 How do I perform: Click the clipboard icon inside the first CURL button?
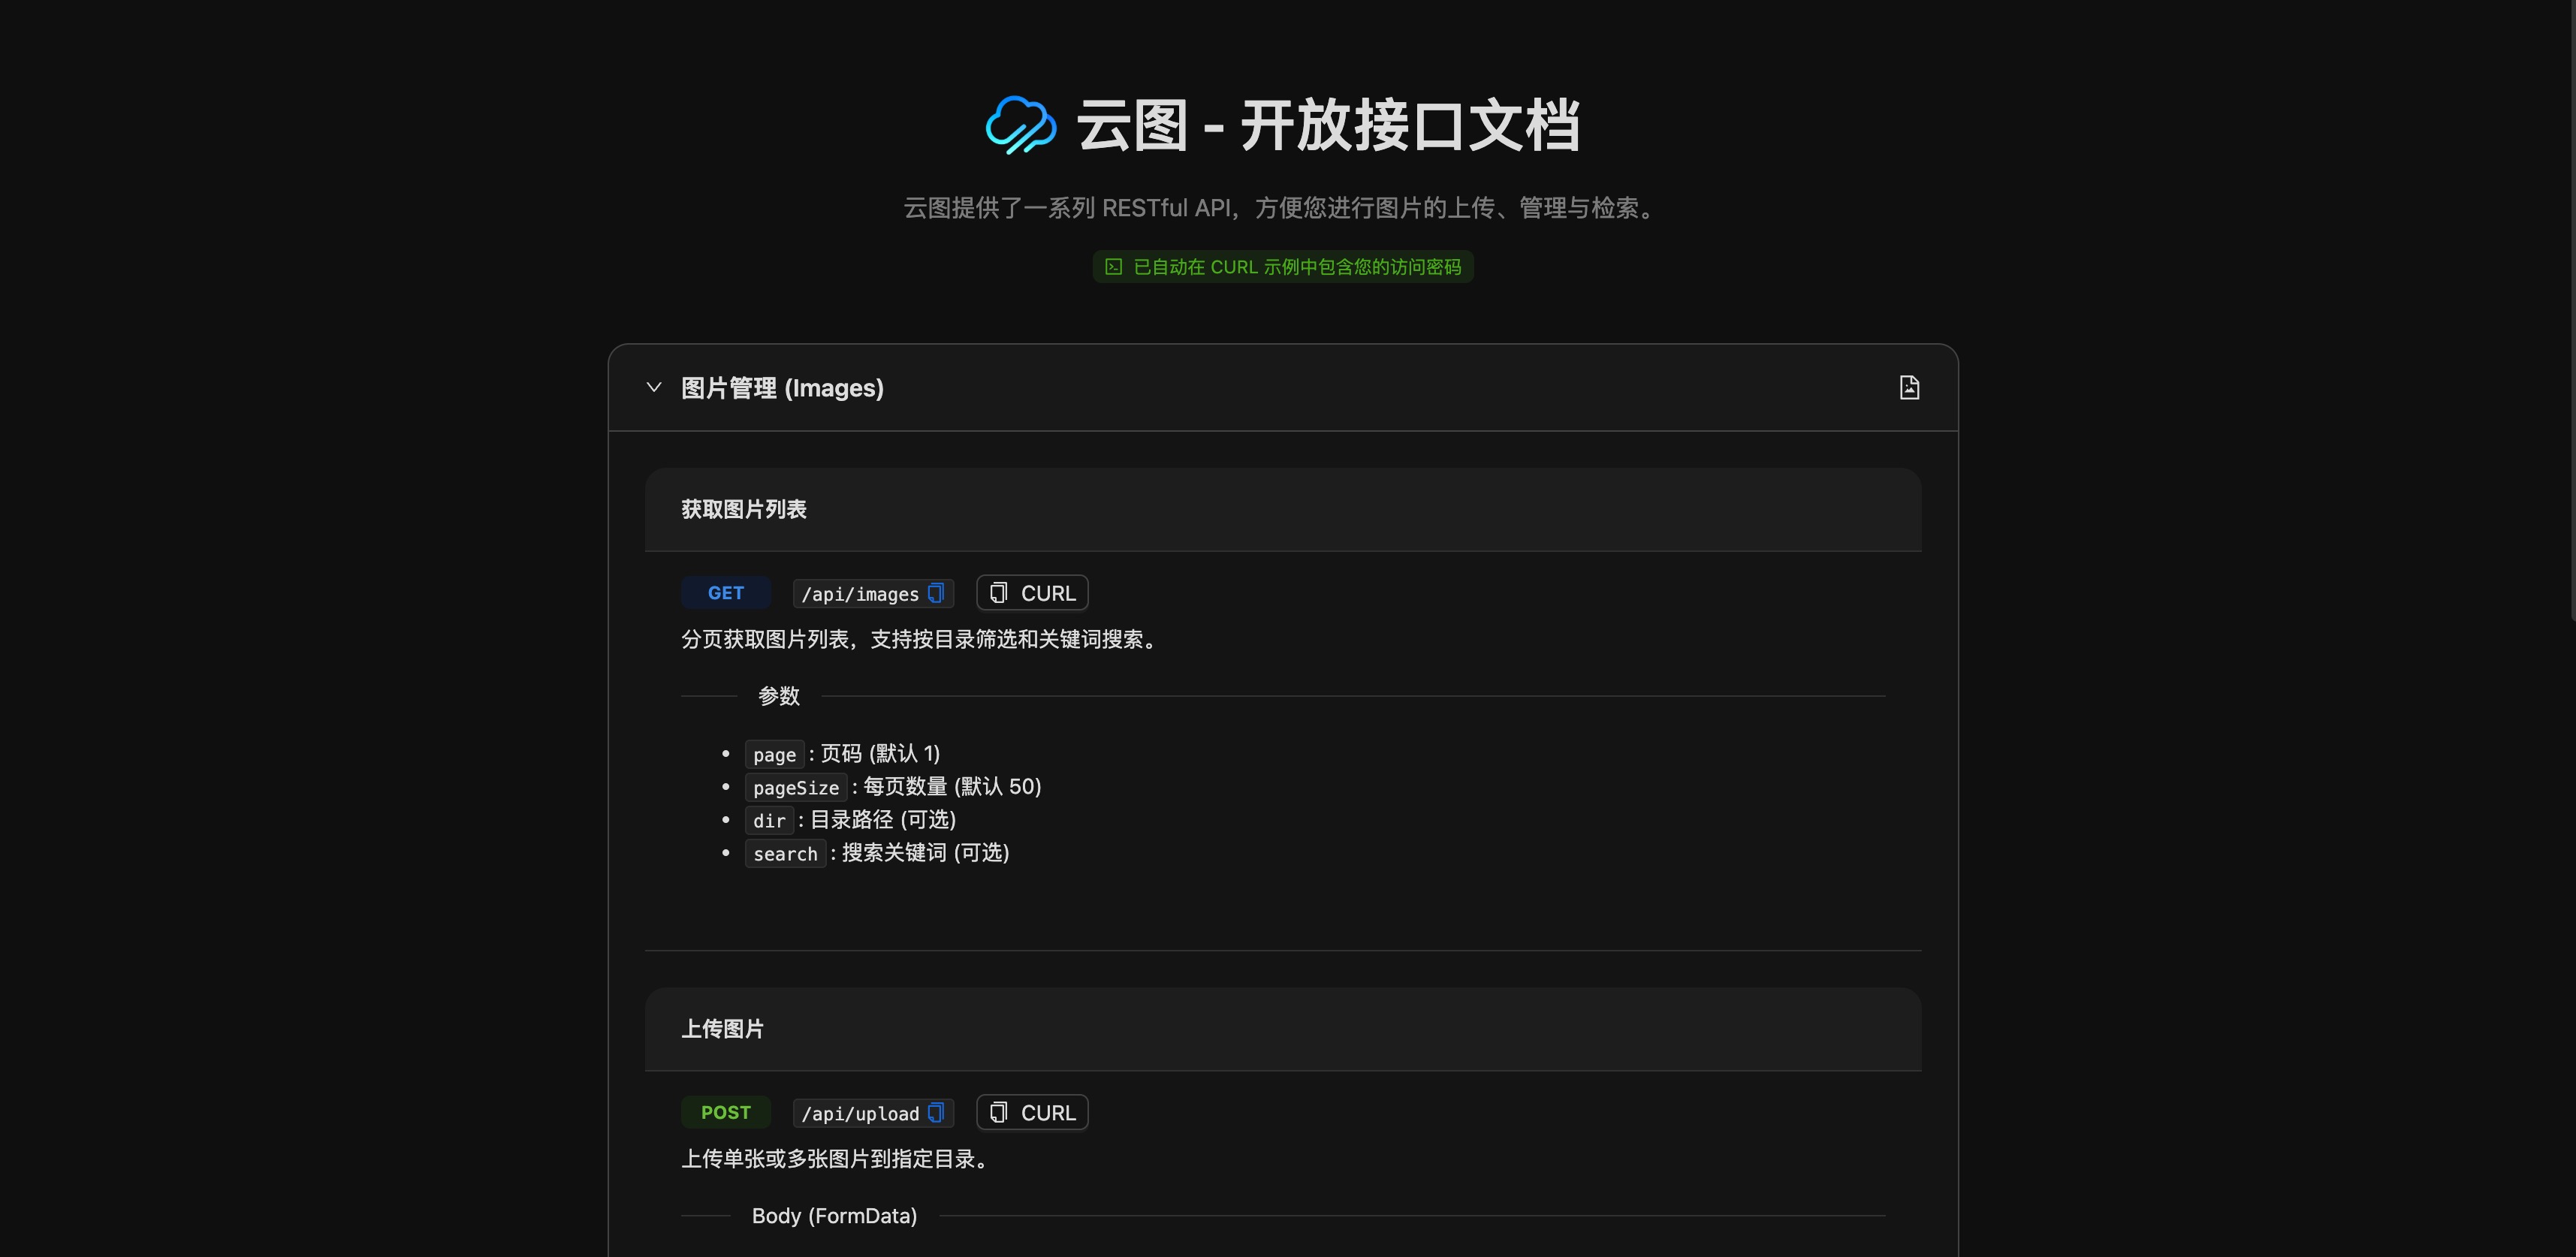point(997,592)
